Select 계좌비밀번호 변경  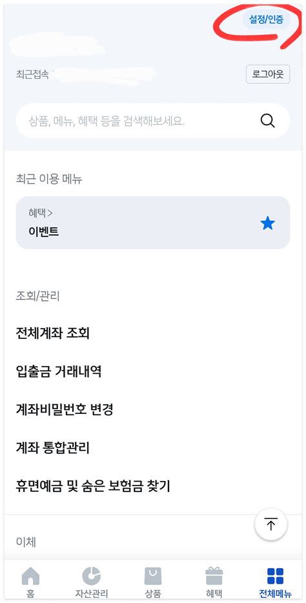point(64,410)
